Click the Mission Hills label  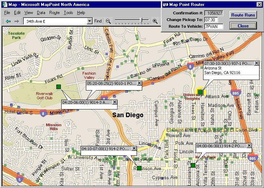54,127
